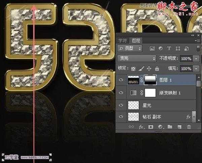
Task: Switch to the 字符 tab
Action: point(123,41)
